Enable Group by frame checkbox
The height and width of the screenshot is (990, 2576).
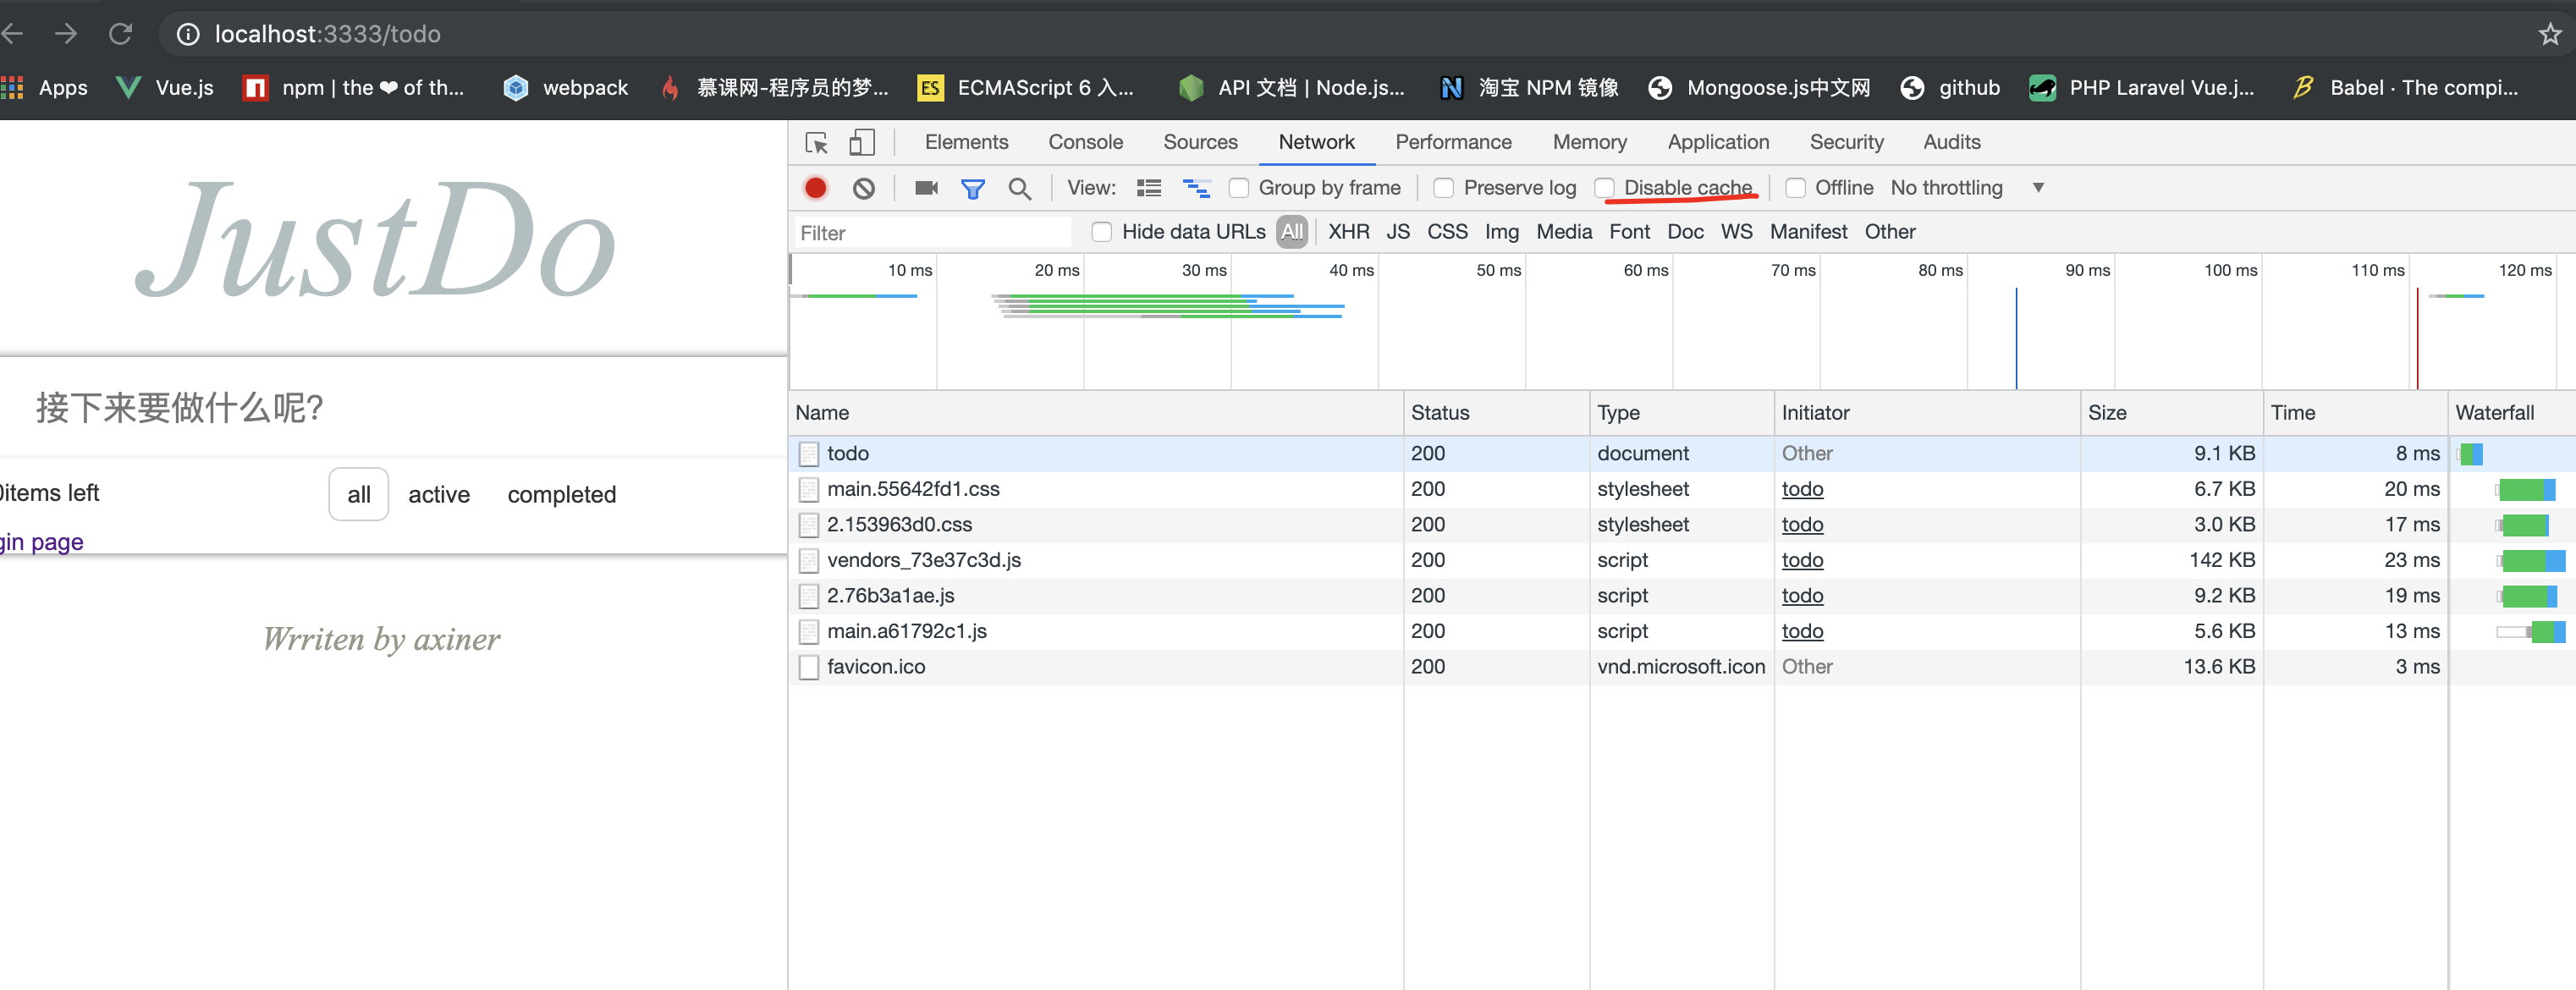point(1238,188)
